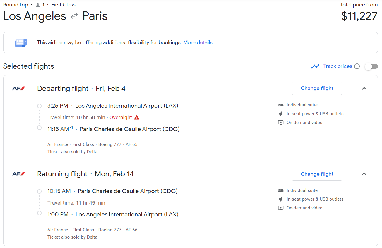Change the returning flight on Feb 14
The width and height of the screenshot is (382, 248).
(317, 174)
